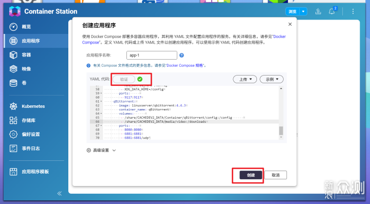
Task: Click the help icon beside application name
Action: pyautogui.click(x=181, y=55)
